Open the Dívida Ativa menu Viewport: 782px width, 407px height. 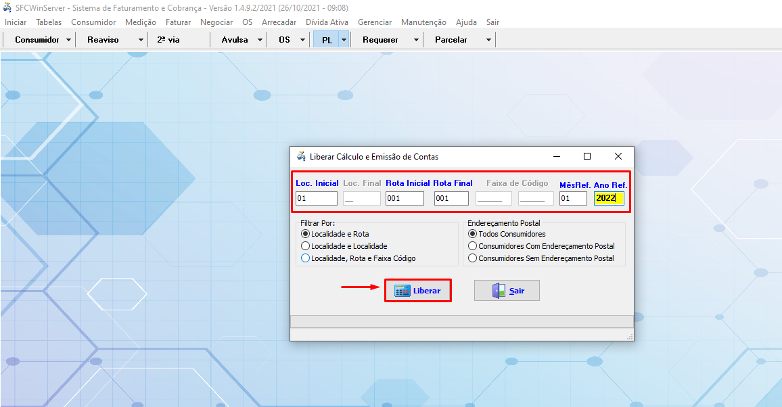point(327,22)
